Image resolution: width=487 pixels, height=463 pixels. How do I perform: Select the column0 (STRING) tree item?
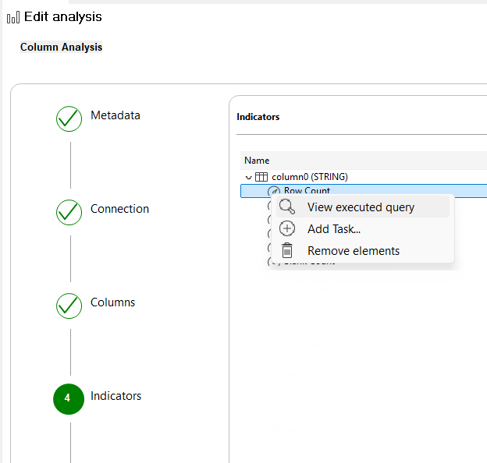pyautogui.click(x=309, y=177)
